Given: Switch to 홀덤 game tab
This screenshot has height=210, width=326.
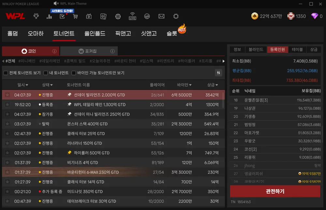Looking at the screenshot, I should 12,33.
